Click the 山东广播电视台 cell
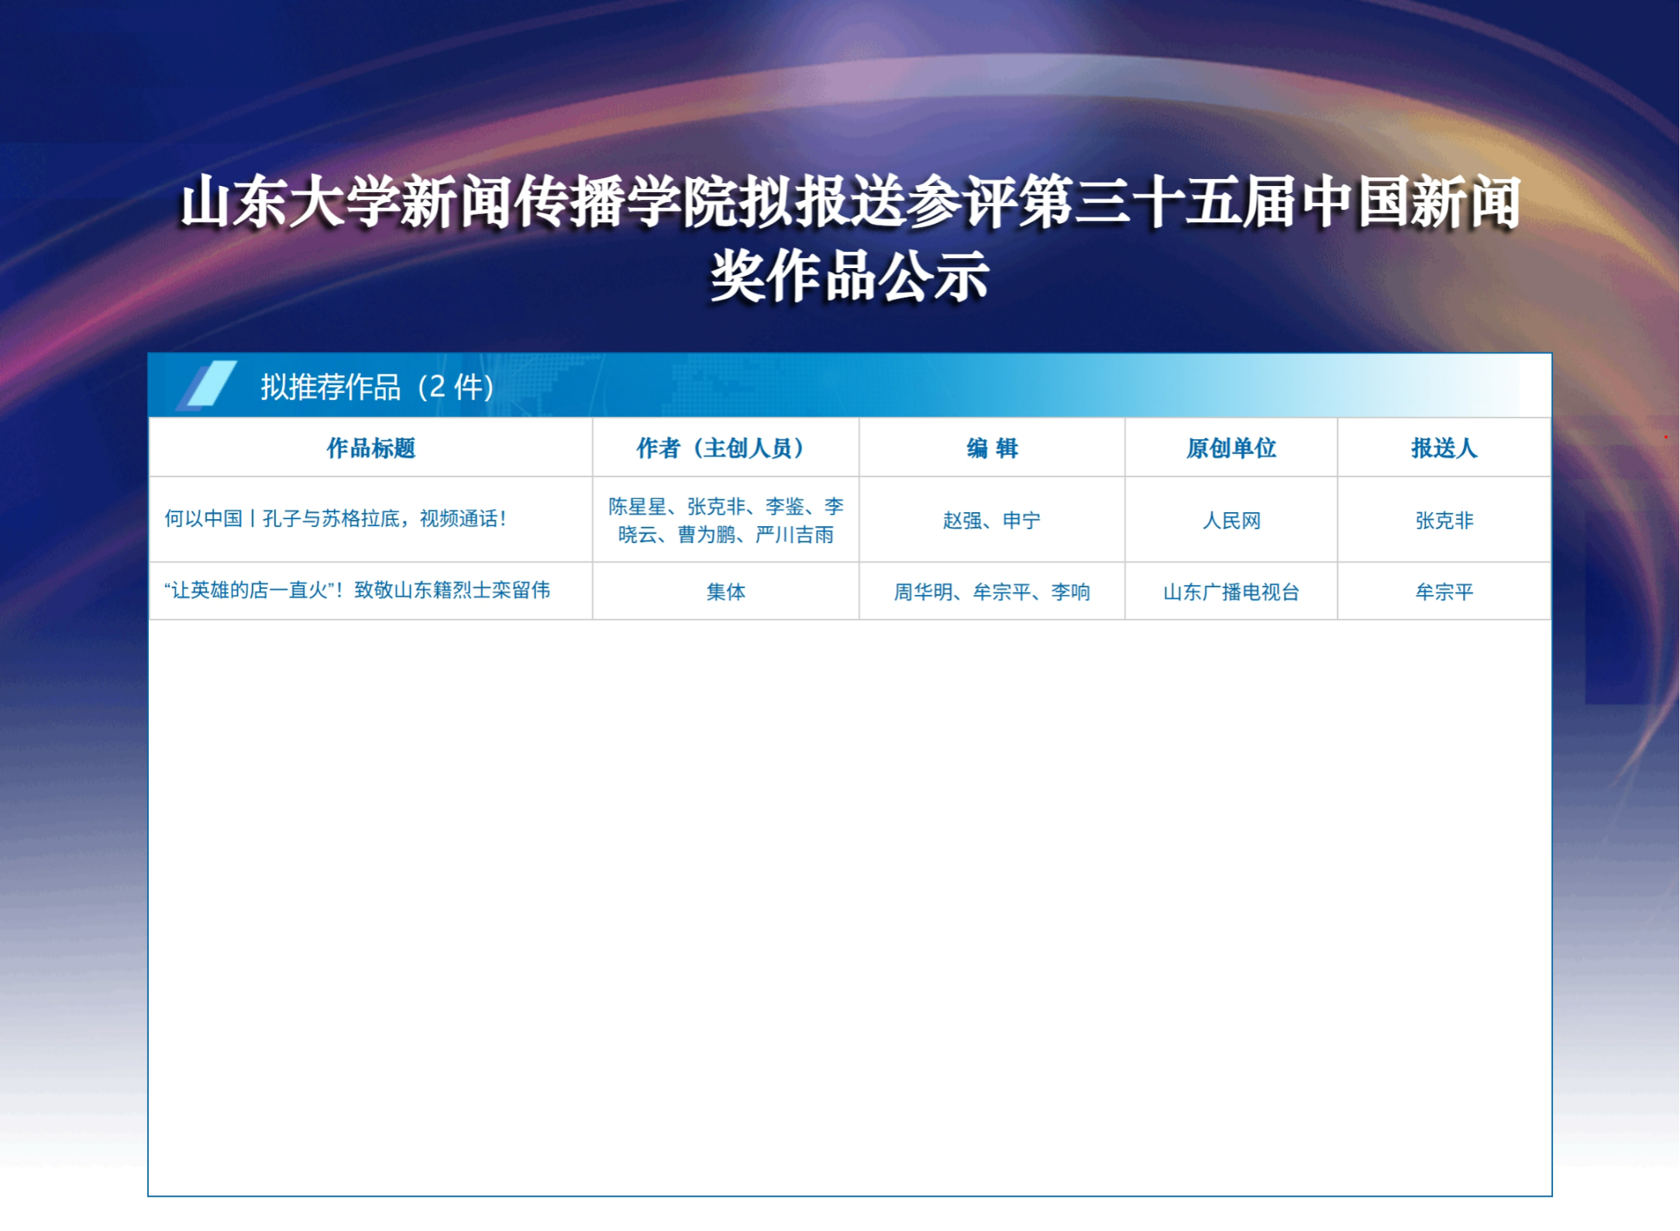 click(1231, 592)
